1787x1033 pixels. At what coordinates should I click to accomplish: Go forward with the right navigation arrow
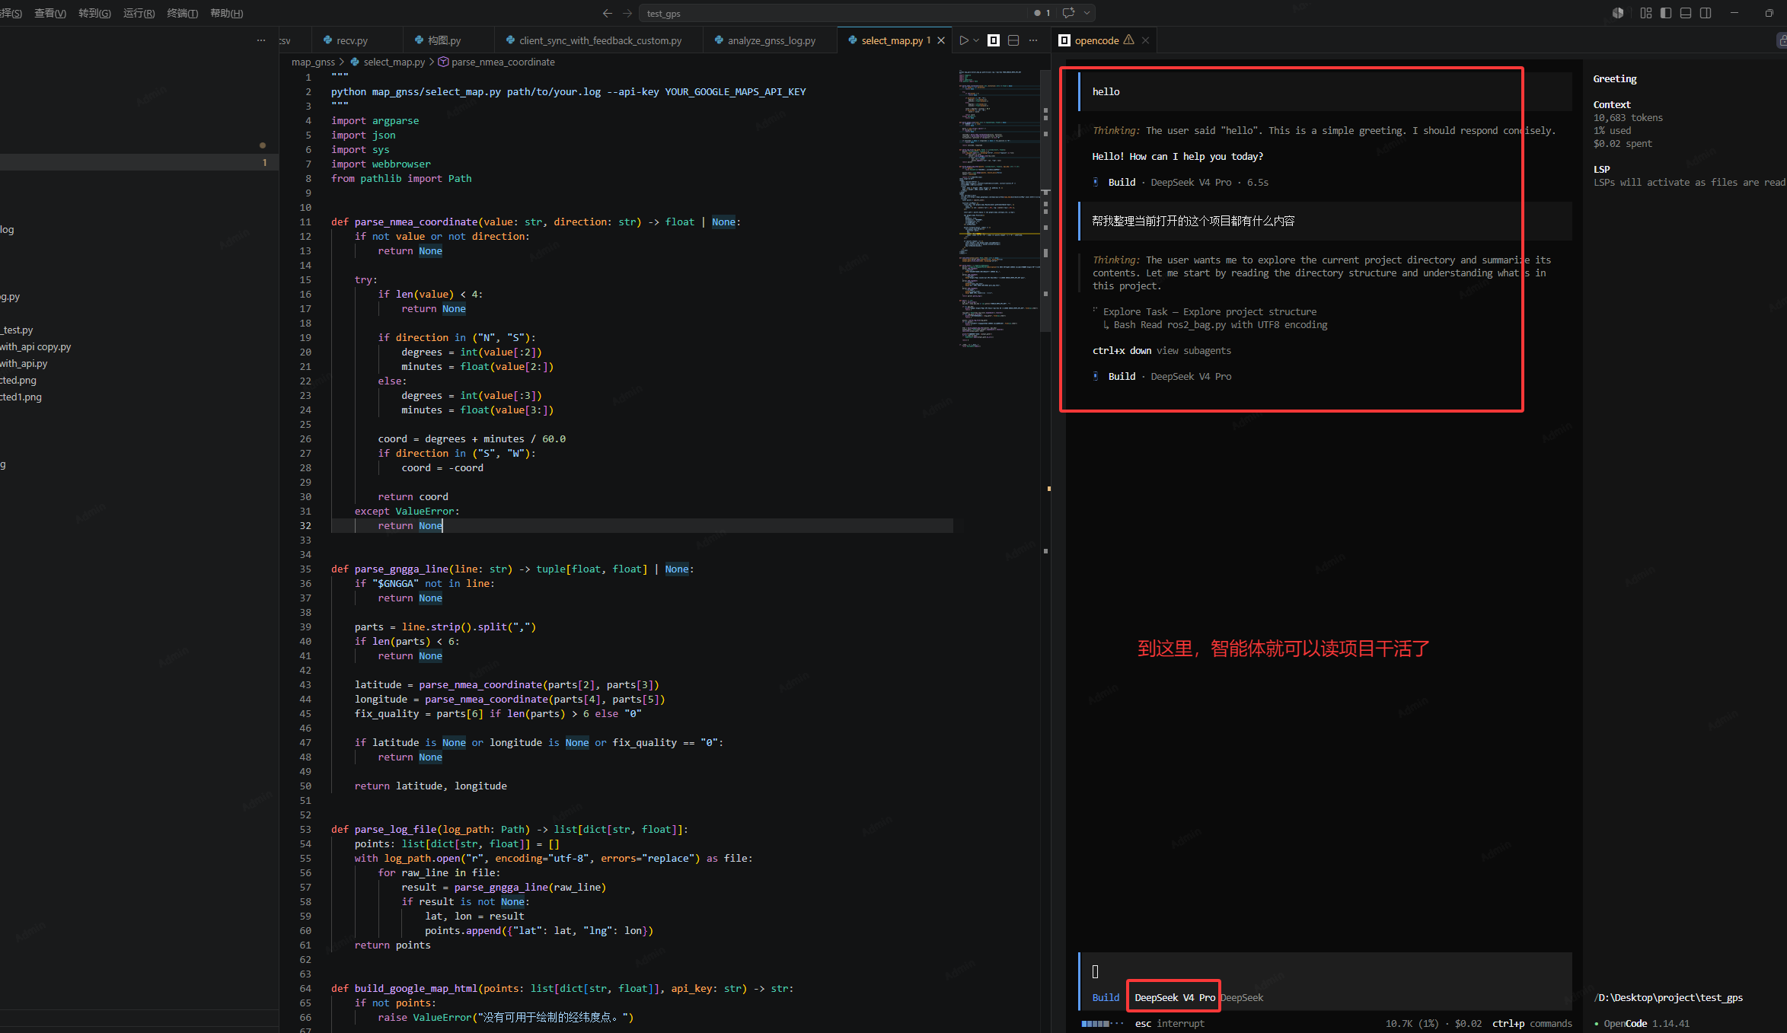pos(627,13)
